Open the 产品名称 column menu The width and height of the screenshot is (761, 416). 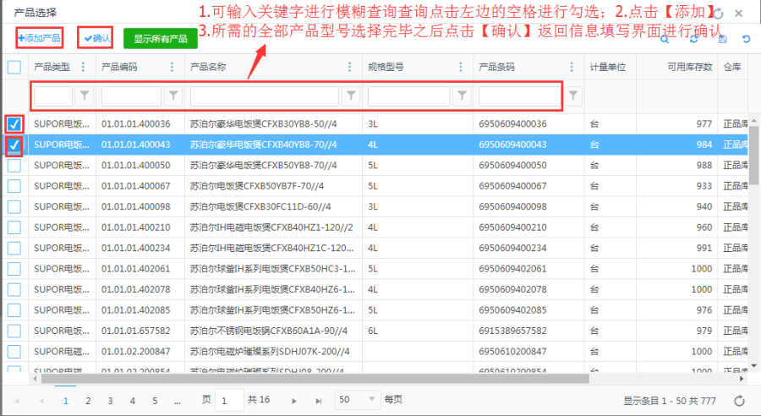350,68
